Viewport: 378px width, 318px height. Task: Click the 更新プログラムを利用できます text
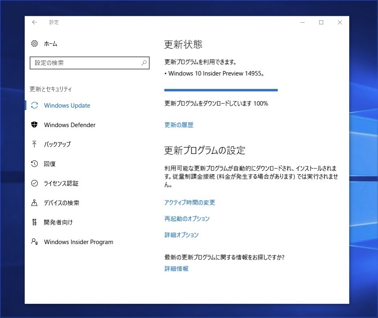coord(200,62)
